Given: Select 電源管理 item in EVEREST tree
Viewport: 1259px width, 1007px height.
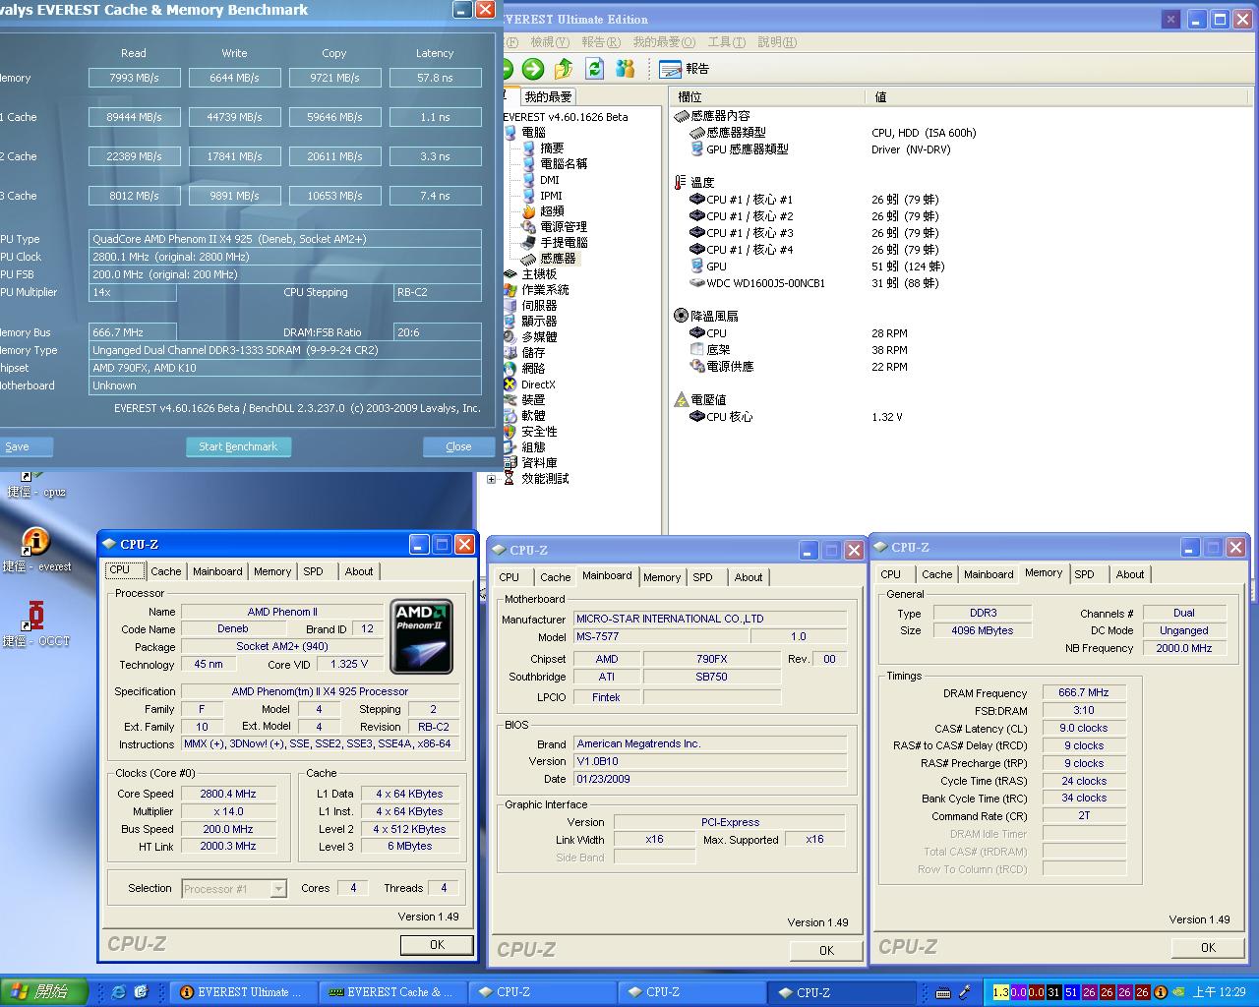Looking at the screenshot, I should pos(554,226).
